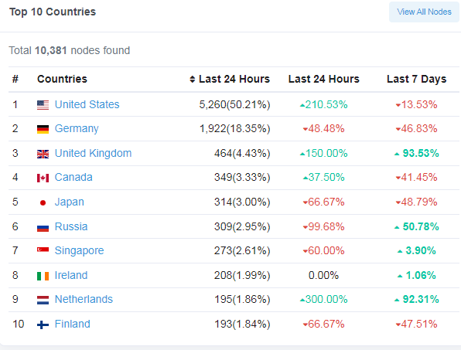Open View All Nodes button

pos(424,12)
